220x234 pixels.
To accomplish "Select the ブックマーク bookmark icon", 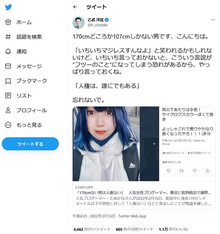I will (8, 81).
